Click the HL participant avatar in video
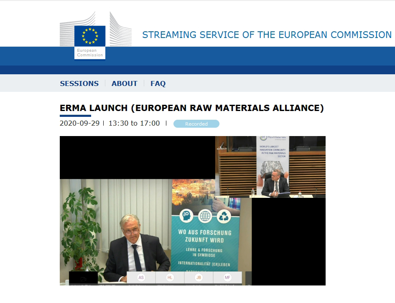Screen dimensions: 395x303 [170, 278]
